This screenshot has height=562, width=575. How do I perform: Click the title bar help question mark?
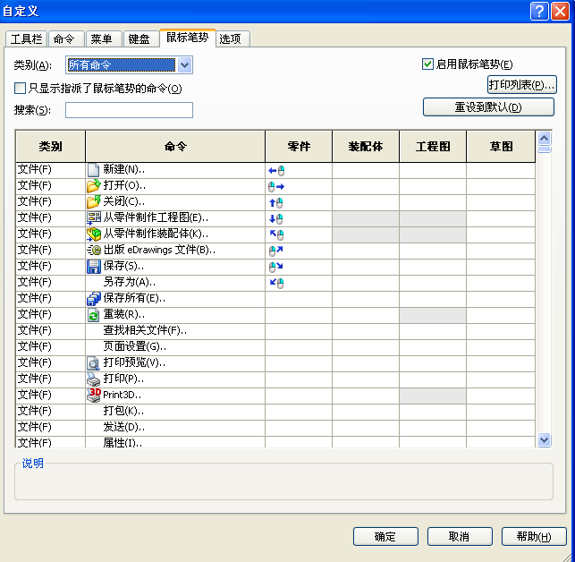point(539,12)
